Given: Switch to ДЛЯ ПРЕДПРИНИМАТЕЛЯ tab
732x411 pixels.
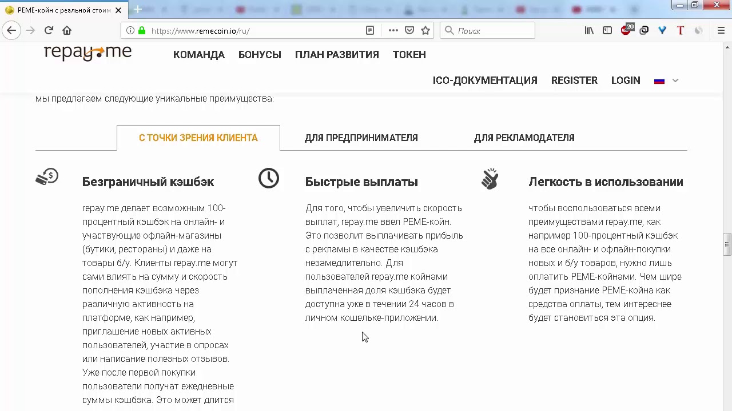Looking at the screenshot, I should (x=361, y=138).
